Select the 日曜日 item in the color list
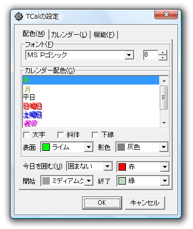 (91, 106)
